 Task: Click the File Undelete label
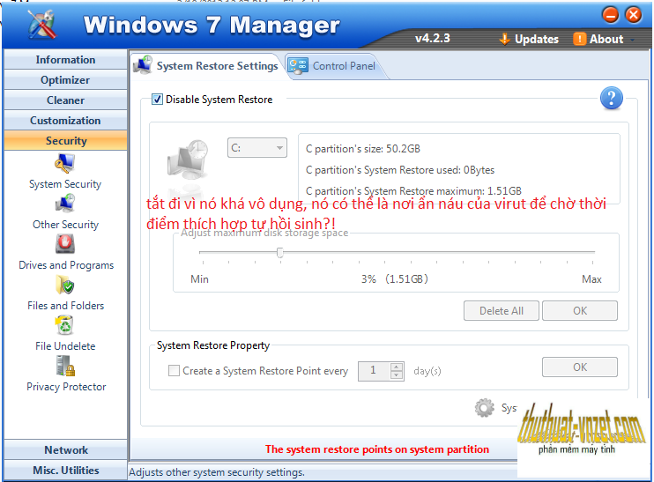pyautogui.click(x=65, y=345)
